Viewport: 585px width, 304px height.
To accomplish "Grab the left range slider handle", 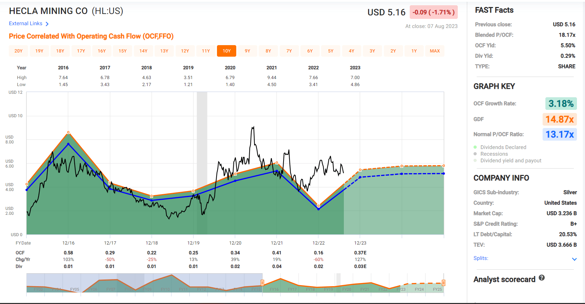I will (262, 283).
